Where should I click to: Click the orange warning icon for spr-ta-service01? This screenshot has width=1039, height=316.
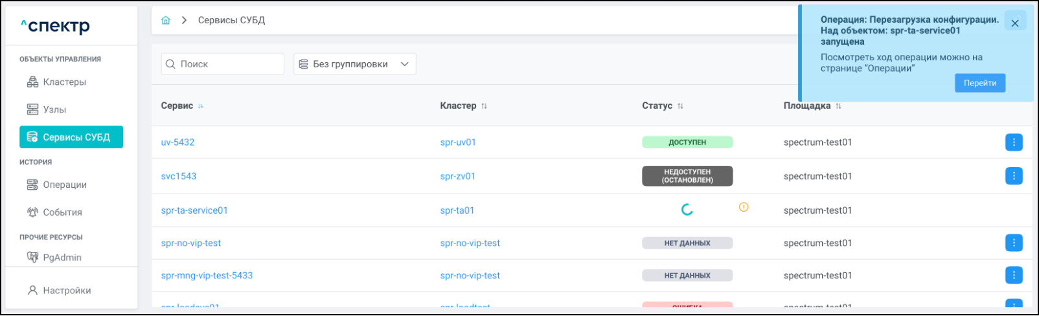[x=744, y=207]
